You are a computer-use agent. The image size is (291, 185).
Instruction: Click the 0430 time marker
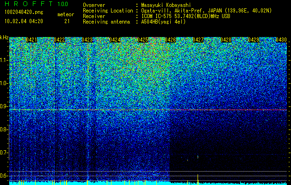(x=281, y=40)
